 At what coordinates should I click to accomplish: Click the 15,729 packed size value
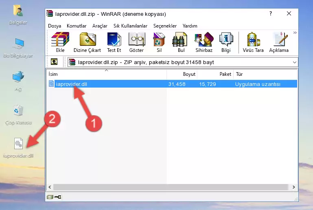(208, 84)
